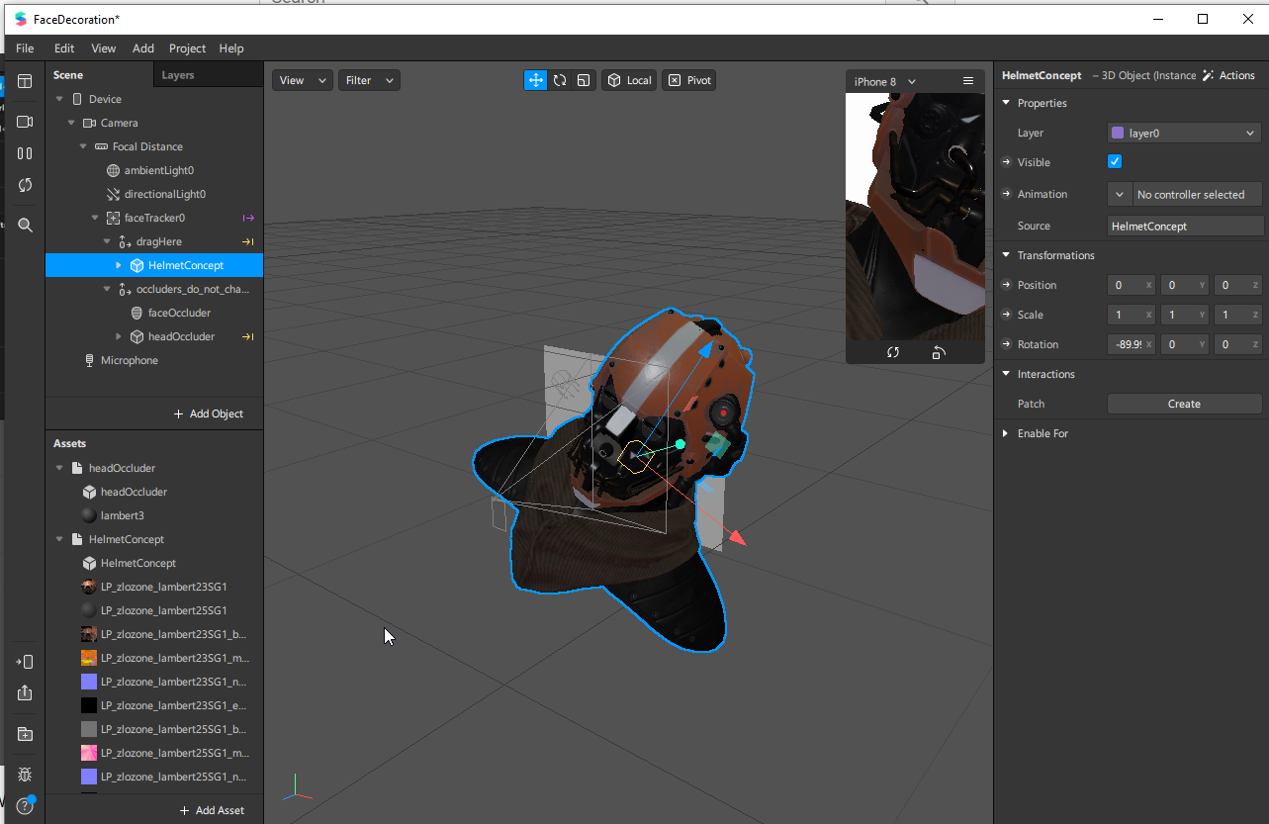
Task: Open the File menu
Action: pyautogui.click(x=25, y=48)
